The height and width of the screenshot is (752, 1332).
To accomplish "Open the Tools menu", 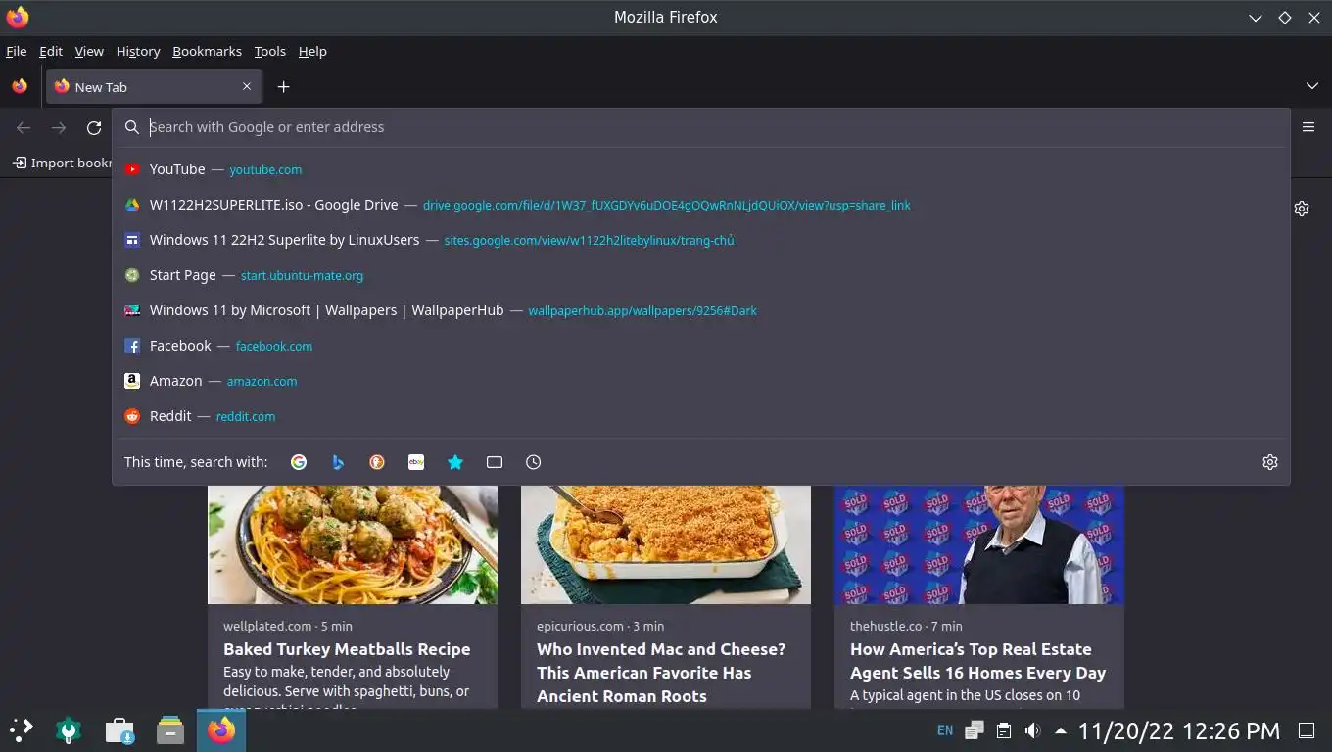I will point(269,51).
